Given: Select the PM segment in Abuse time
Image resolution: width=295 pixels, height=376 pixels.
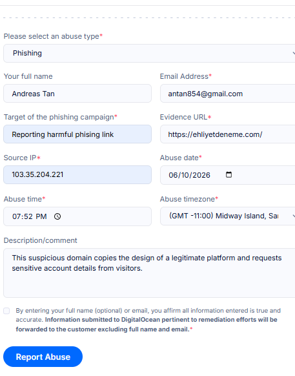Looking at the screenshot, I should 41,216.
